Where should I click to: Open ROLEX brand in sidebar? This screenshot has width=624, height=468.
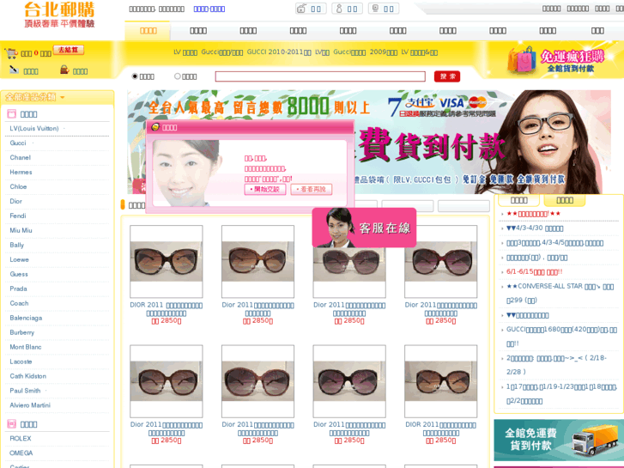pyautogui.click(x=21, y=438)
